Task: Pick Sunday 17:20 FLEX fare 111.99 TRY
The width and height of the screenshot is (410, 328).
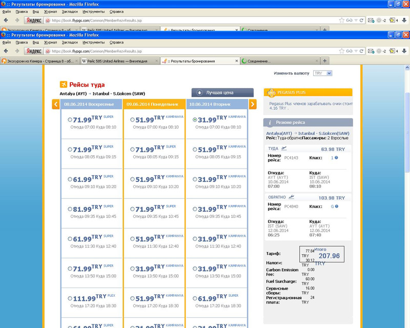Action: point(69,298)
